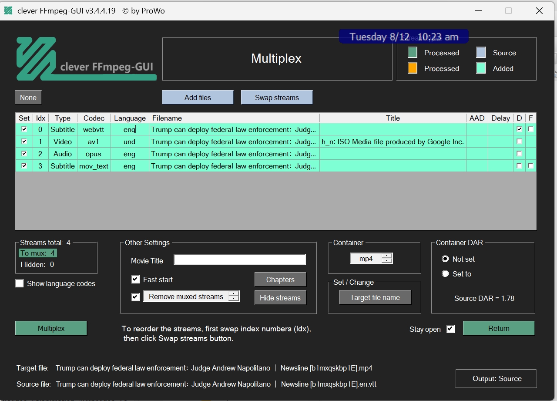
Task: Enable Forced checkbox for mov_text subtitle row
Action: point(530,166)
